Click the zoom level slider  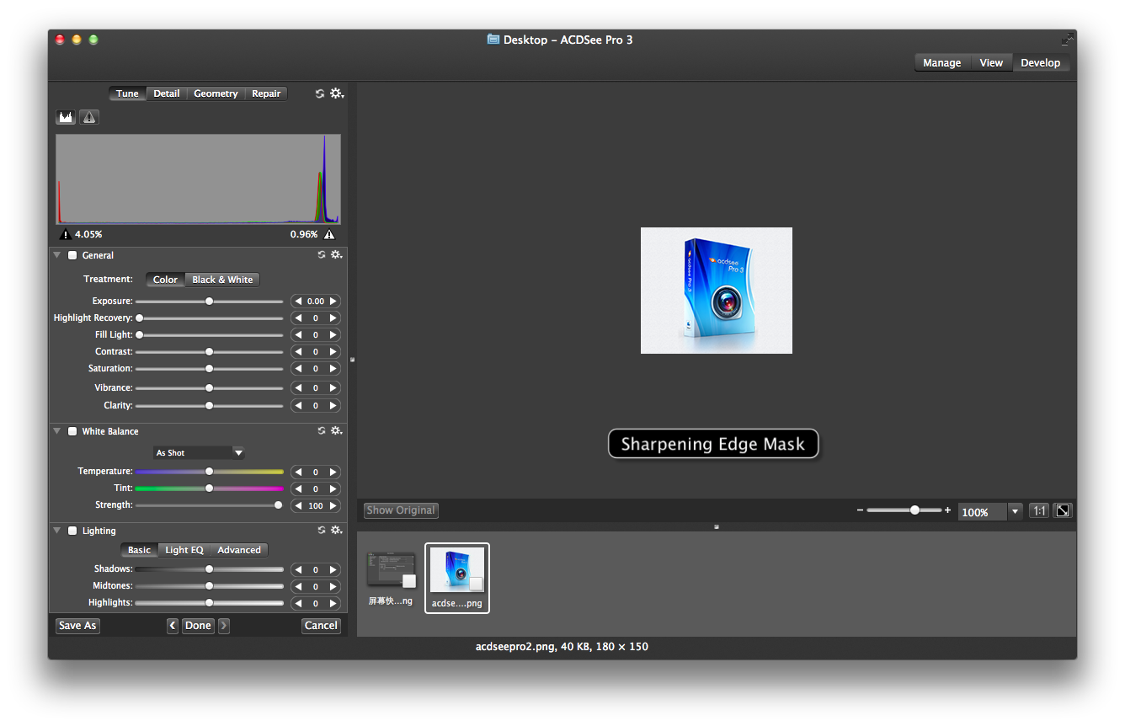pos(904,510)
